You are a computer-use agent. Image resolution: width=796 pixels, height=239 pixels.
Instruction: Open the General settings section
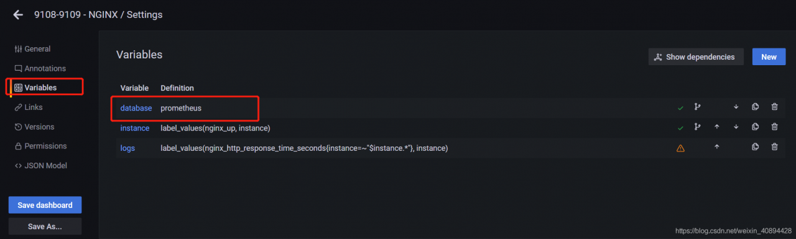tap(32, 49)
